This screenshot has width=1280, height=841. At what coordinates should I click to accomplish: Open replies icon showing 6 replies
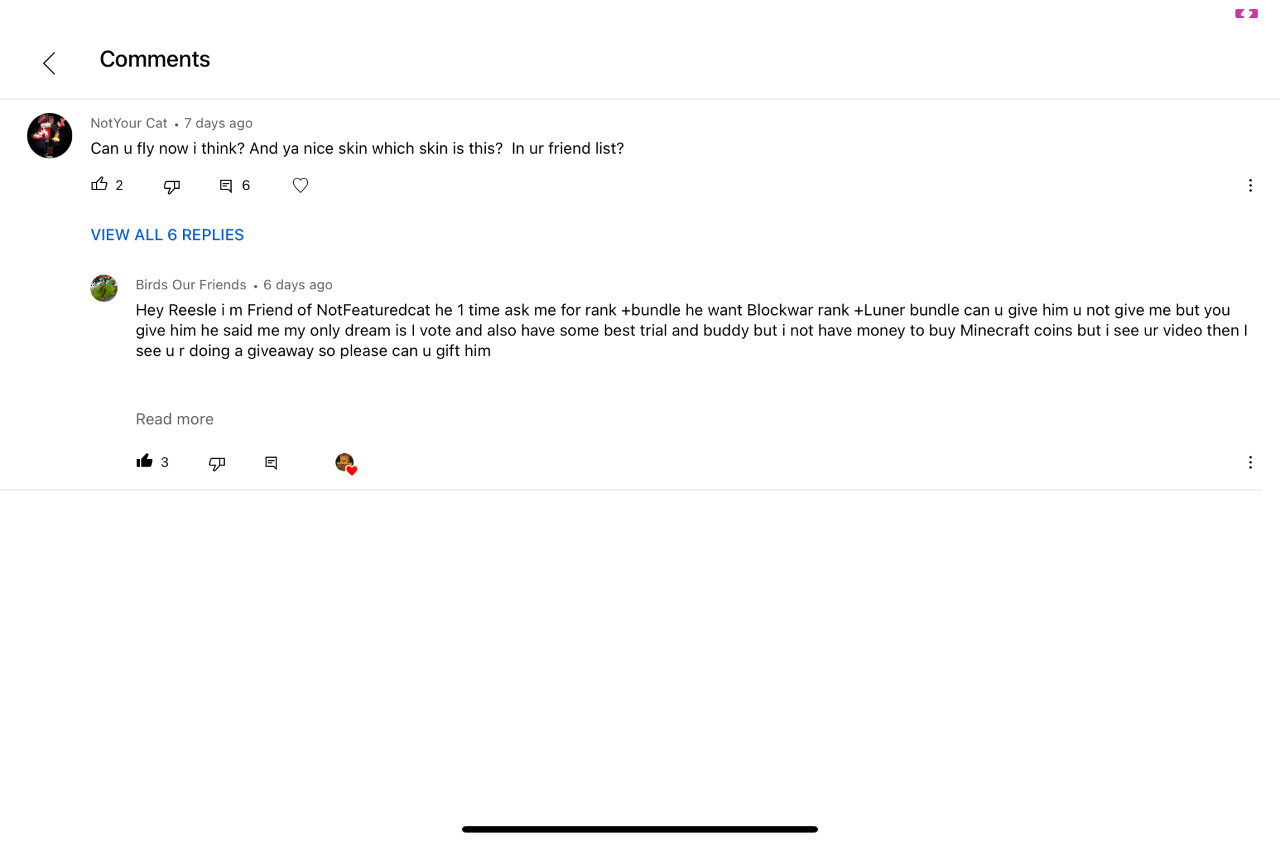coord(226,186)
